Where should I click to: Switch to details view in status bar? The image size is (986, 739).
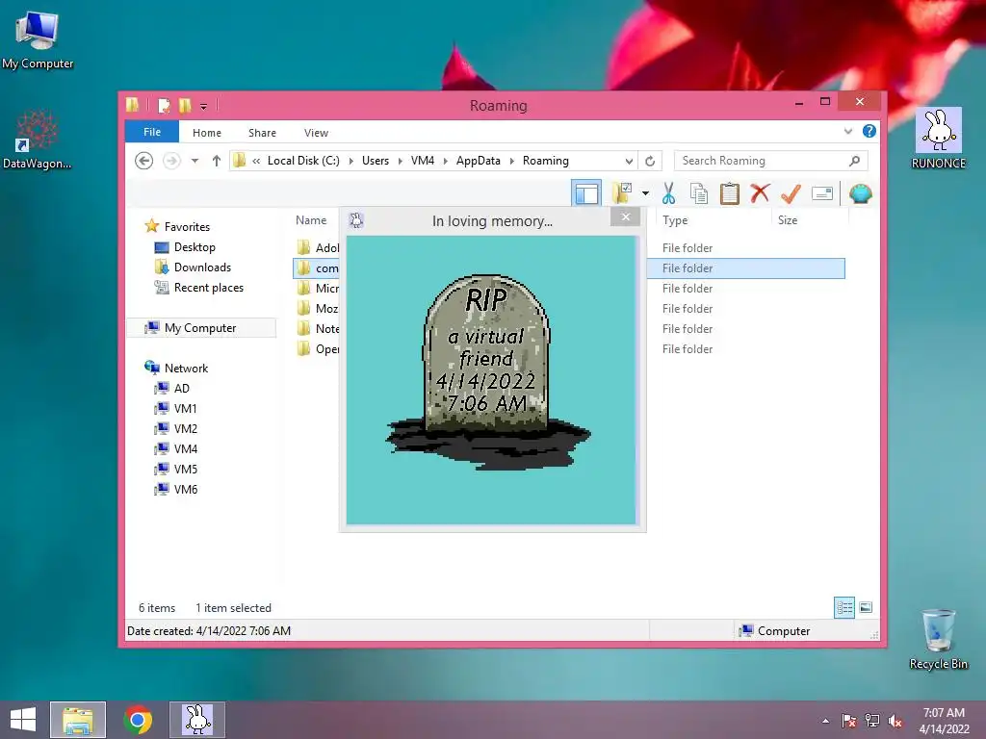coord(843,608)
